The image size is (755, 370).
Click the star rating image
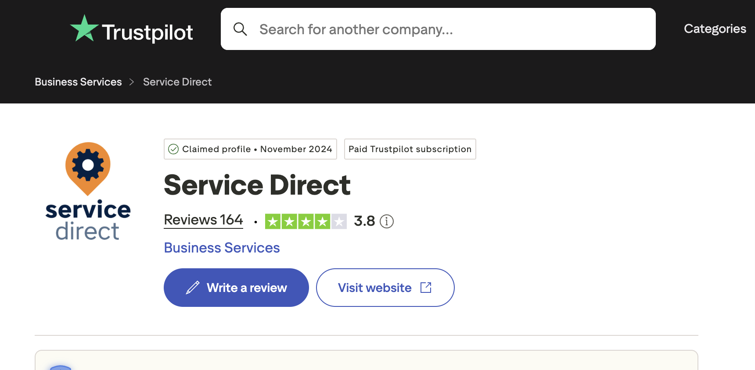click(x=306, y=221)
